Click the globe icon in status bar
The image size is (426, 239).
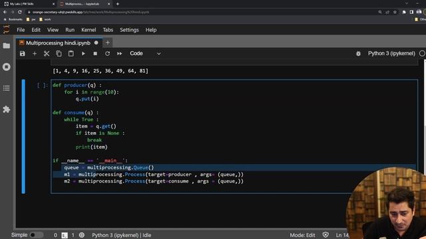(81, 235)
